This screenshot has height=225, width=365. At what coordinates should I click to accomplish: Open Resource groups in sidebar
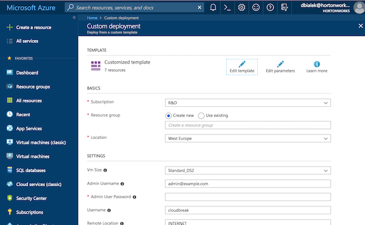click(x=33, y=87)
